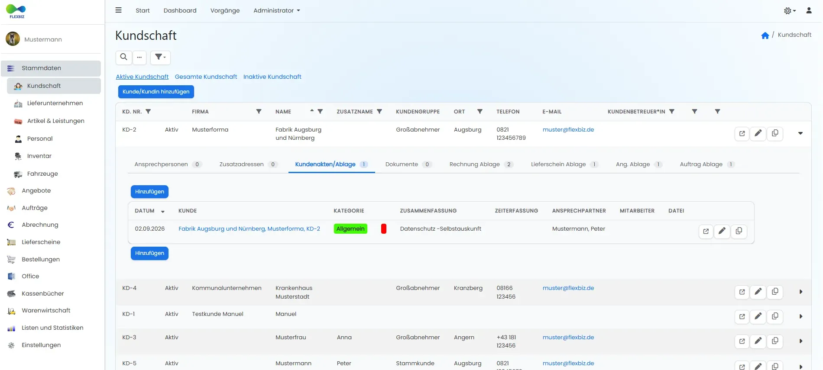
Task: Show Gesamte Kundschaft list
Action: 206,77
